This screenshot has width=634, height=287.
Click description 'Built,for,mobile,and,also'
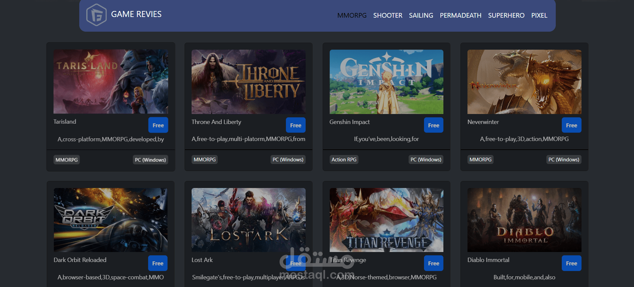point(524,277)
